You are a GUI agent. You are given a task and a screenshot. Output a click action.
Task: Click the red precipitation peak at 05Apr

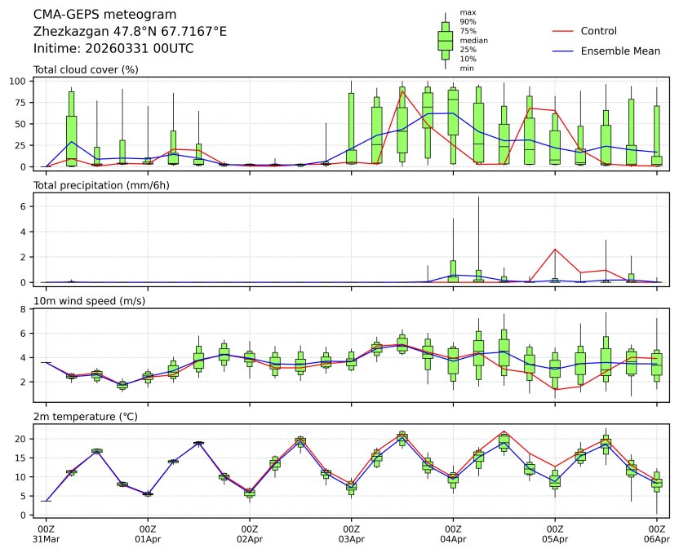[x=555, y=250]
